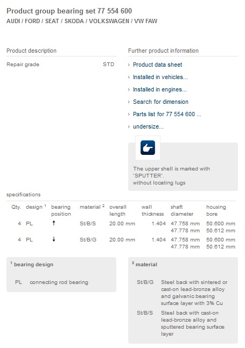Viewport: 245px width, 348px height.
Task: Click the STD repair grade value
Action: [108, 65]
